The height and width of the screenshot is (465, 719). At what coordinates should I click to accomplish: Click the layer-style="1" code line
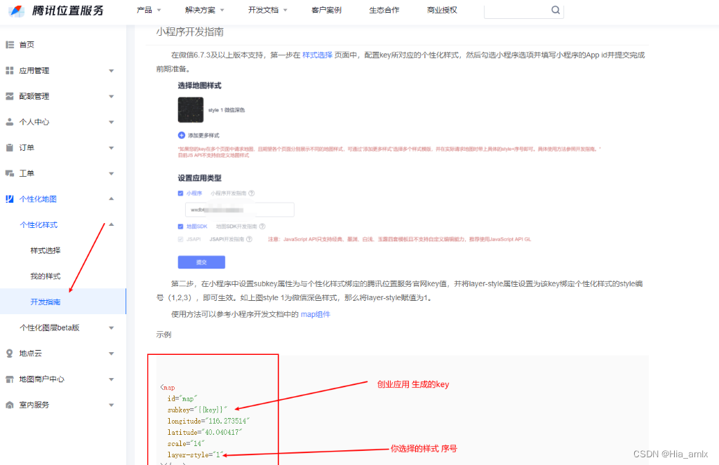pyautogui.click(x=196, y=454)
